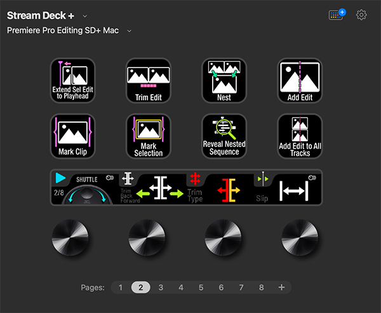381x313 pixels.
Task: Click the cyan play icon on touch strip
Action: click(x=60, y=178)
